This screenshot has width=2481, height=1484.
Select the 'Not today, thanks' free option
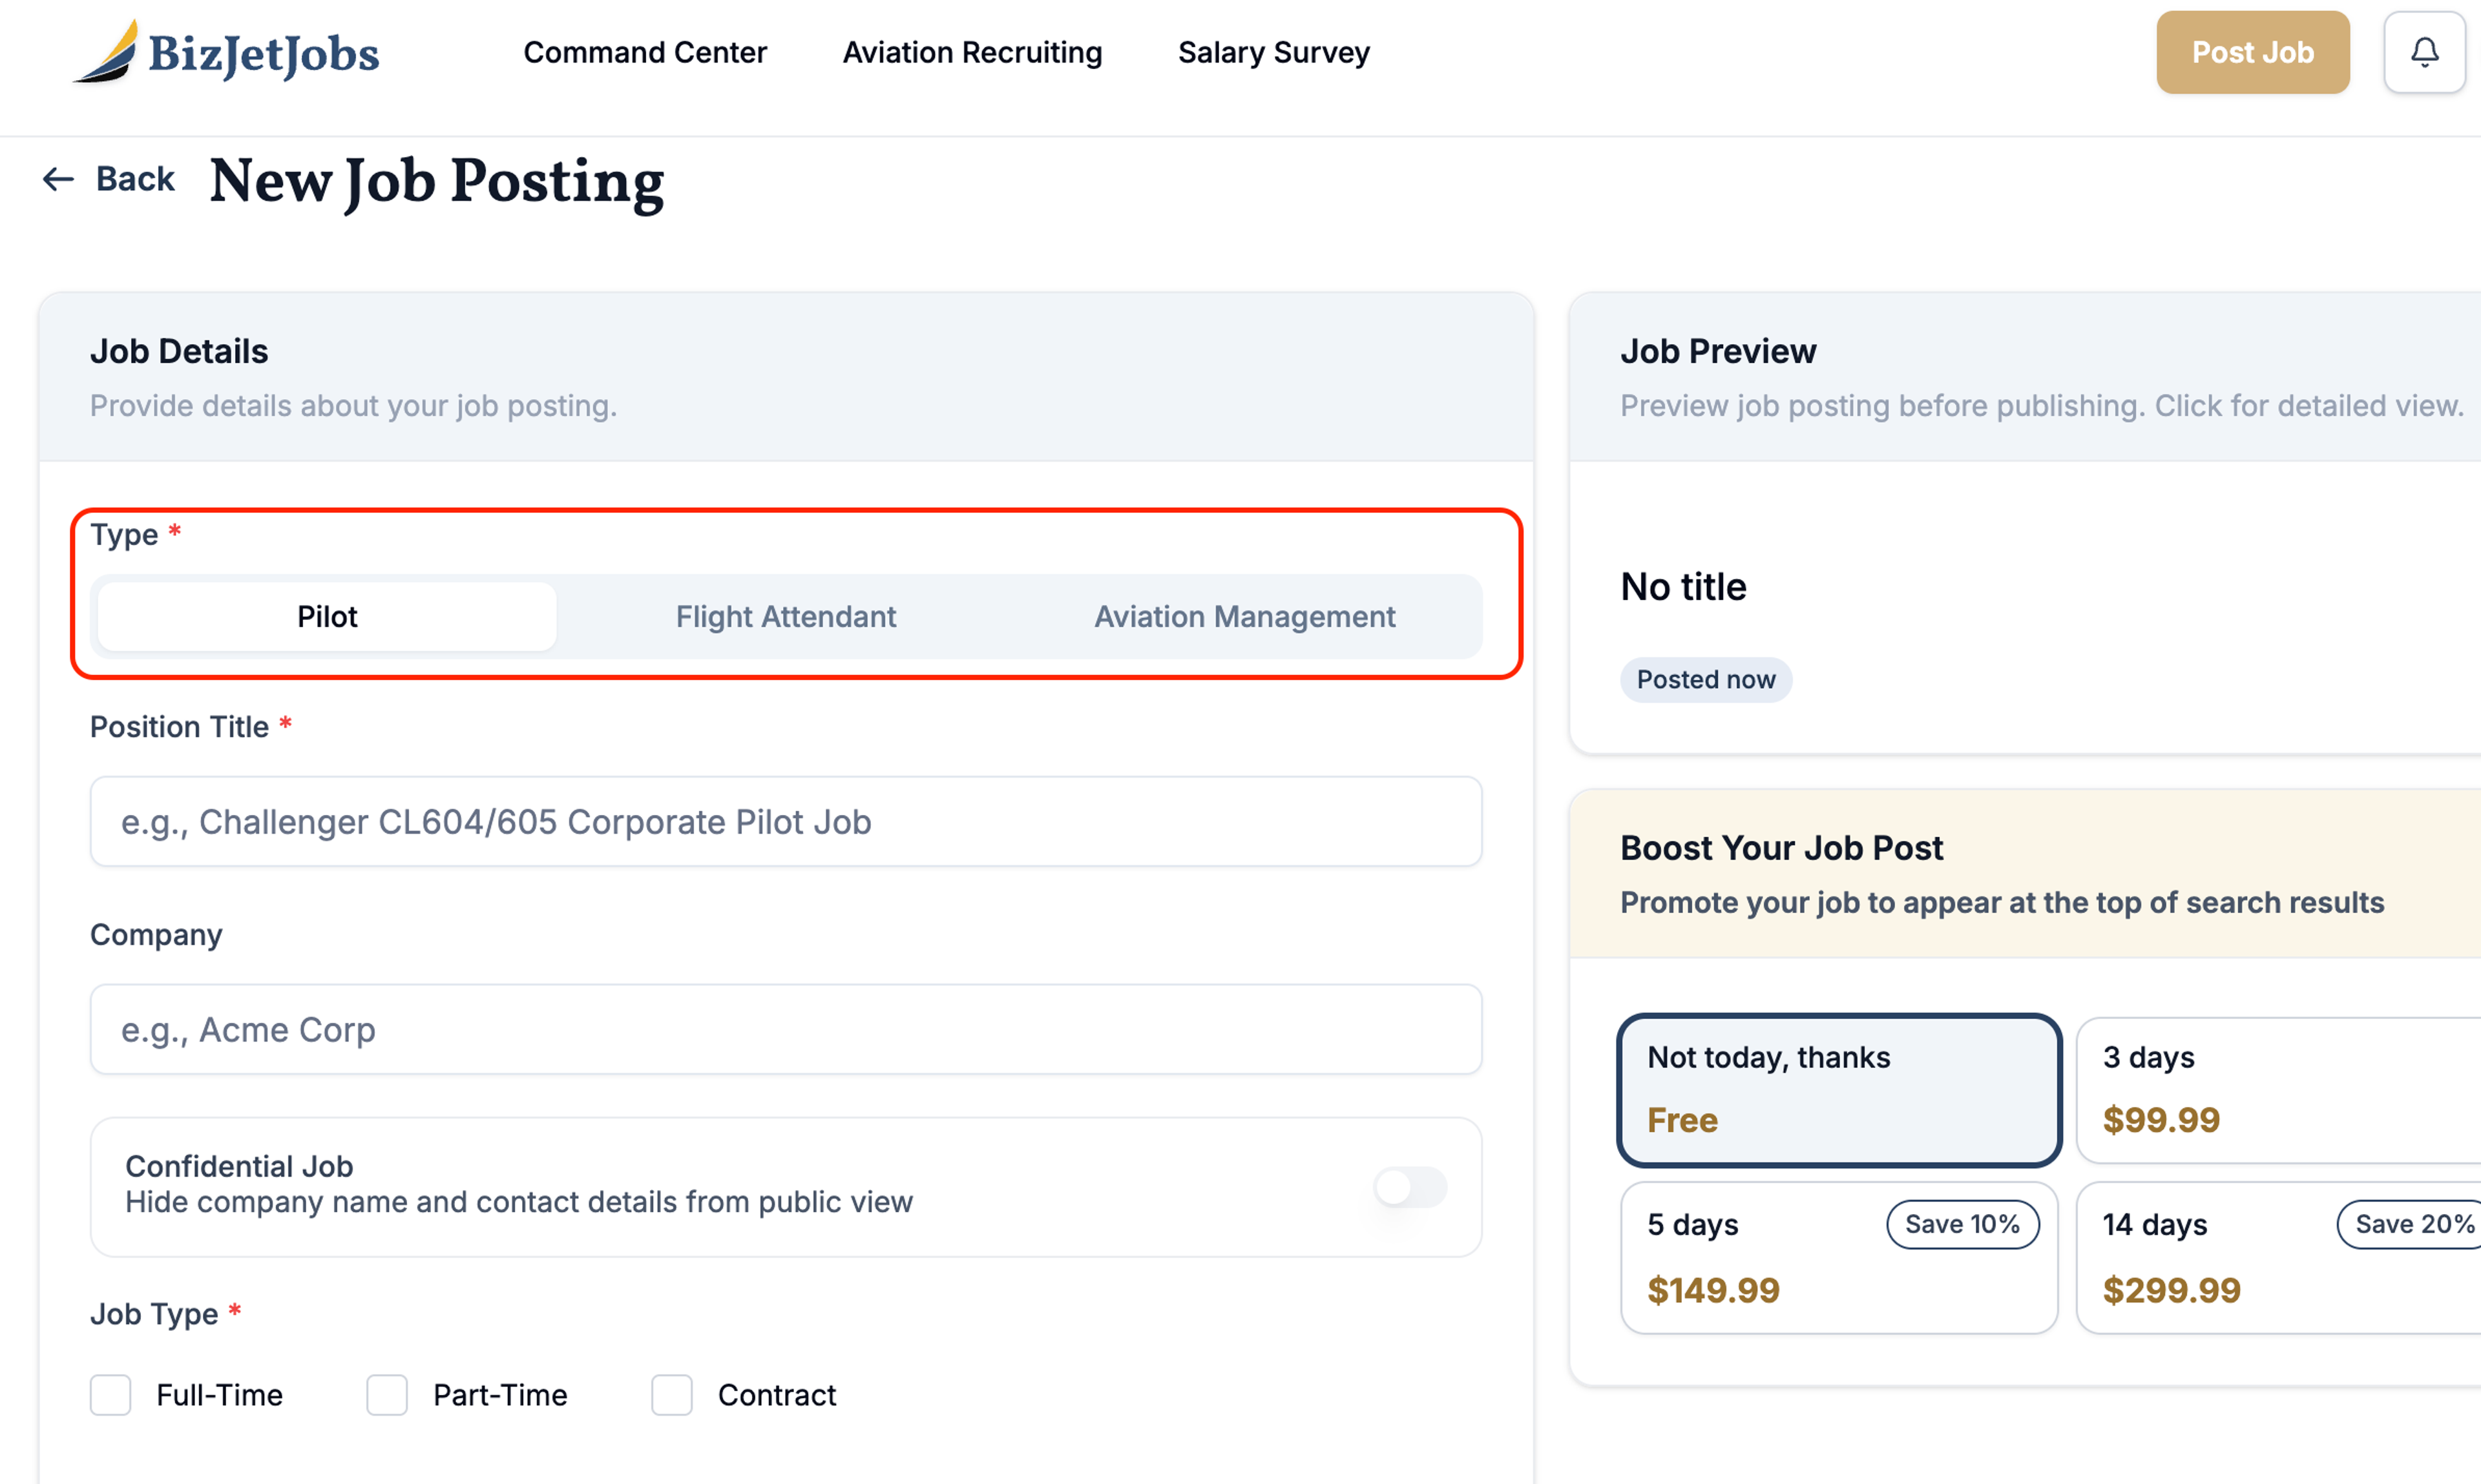pyautogui.click(x=1839, y=1090)
